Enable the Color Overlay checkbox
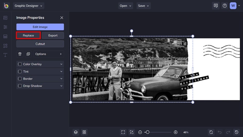Image resolution: width=243 pixels, height=137 pixels. (20, 64)
